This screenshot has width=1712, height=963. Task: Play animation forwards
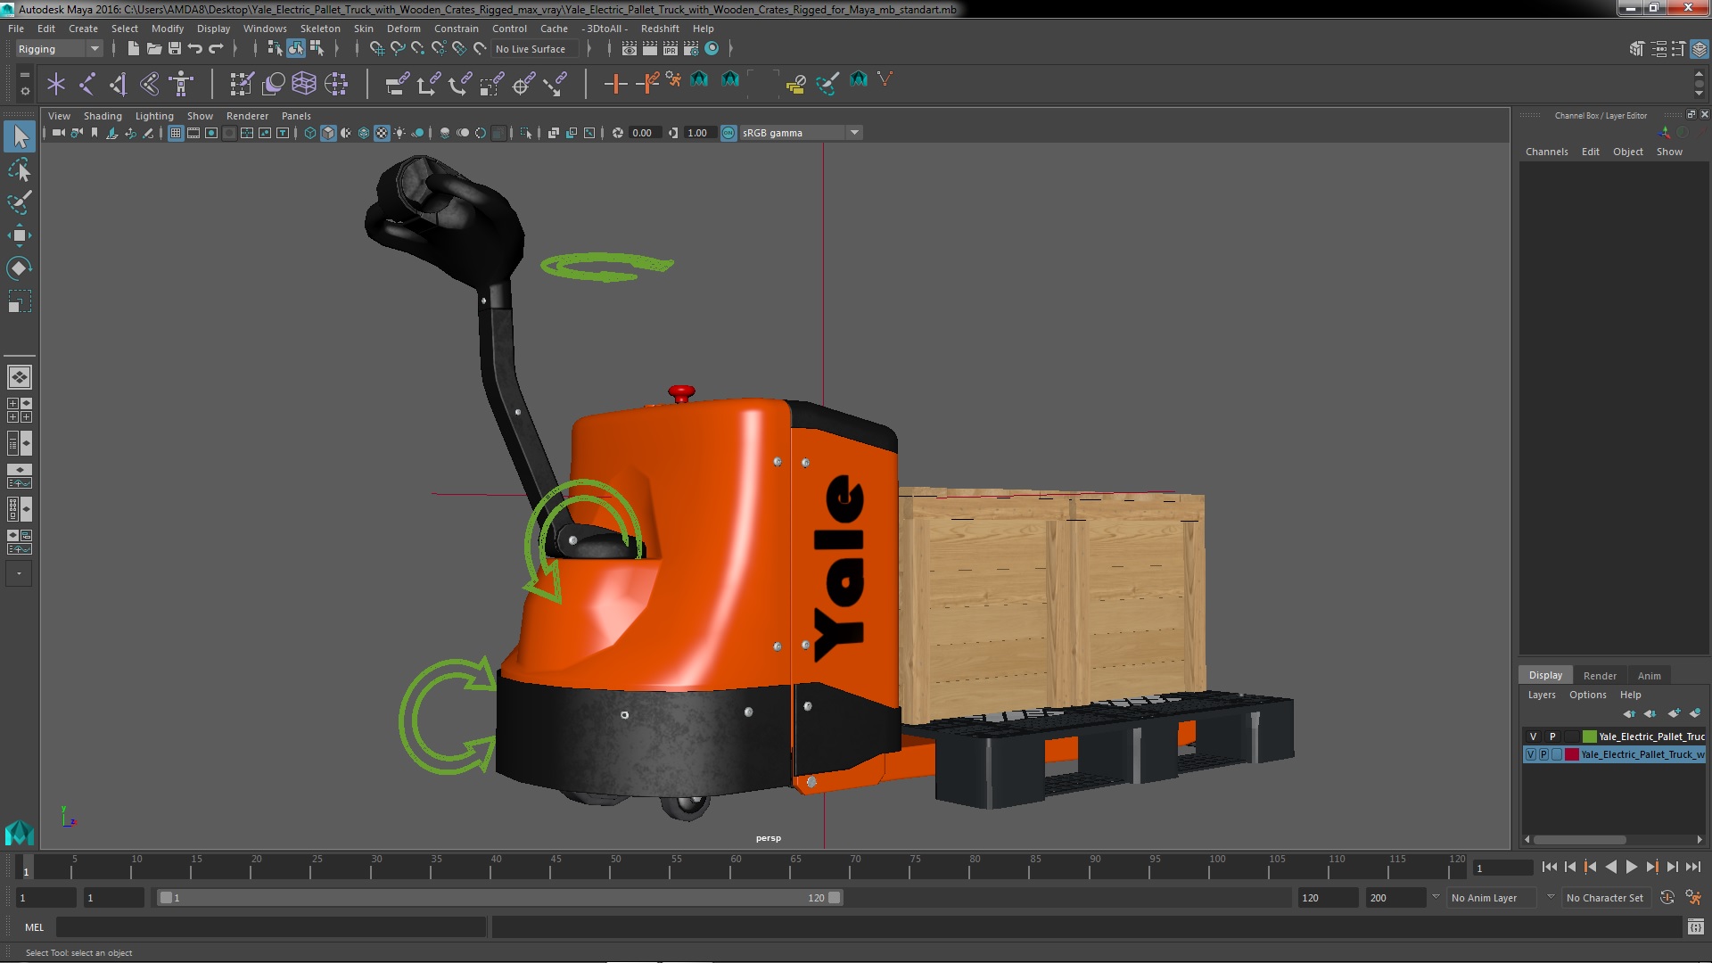click(x=1631, y=867)
